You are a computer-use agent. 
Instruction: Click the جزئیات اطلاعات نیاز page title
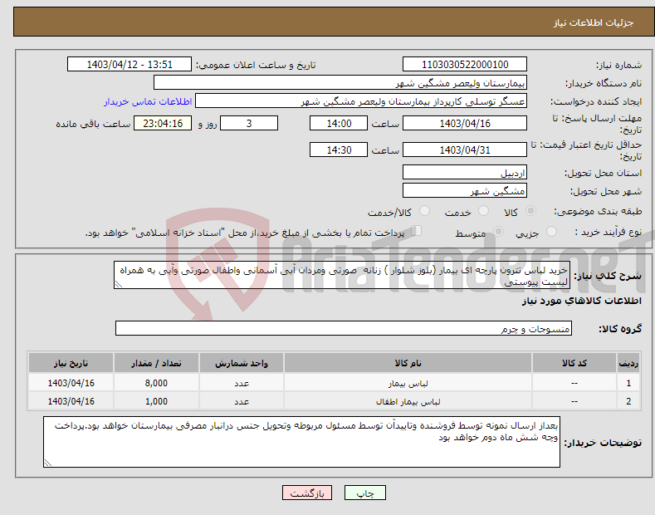click(594, 22)
